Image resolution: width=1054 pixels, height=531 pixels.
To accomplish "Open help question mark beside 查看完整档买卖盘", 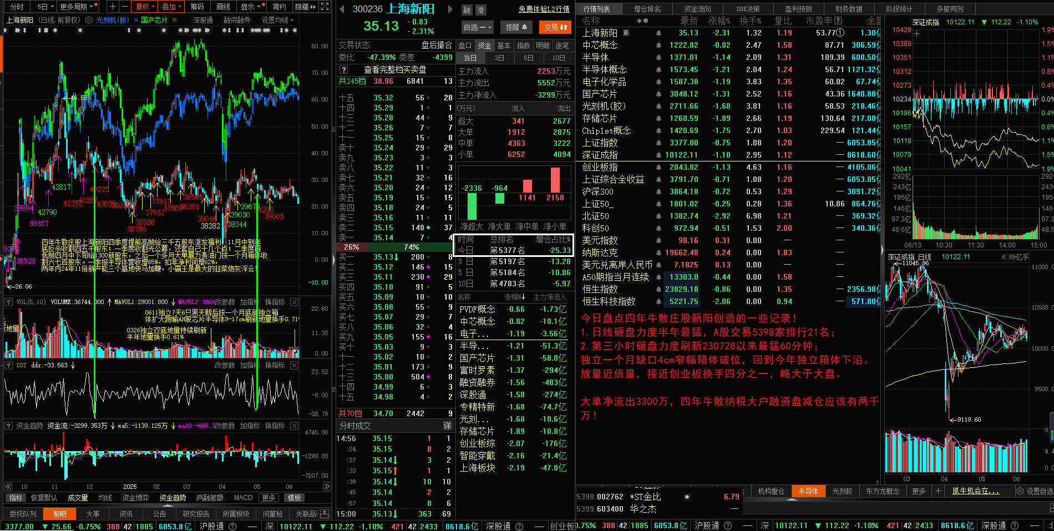I will point(344,69).
